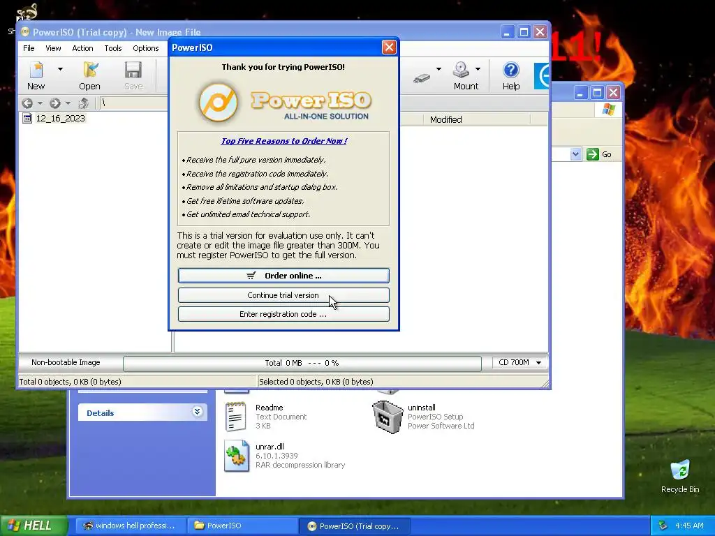Expand the Mount dropdown arrow
The height and width of the screenshot is (536, 715).
coord(478,69)
